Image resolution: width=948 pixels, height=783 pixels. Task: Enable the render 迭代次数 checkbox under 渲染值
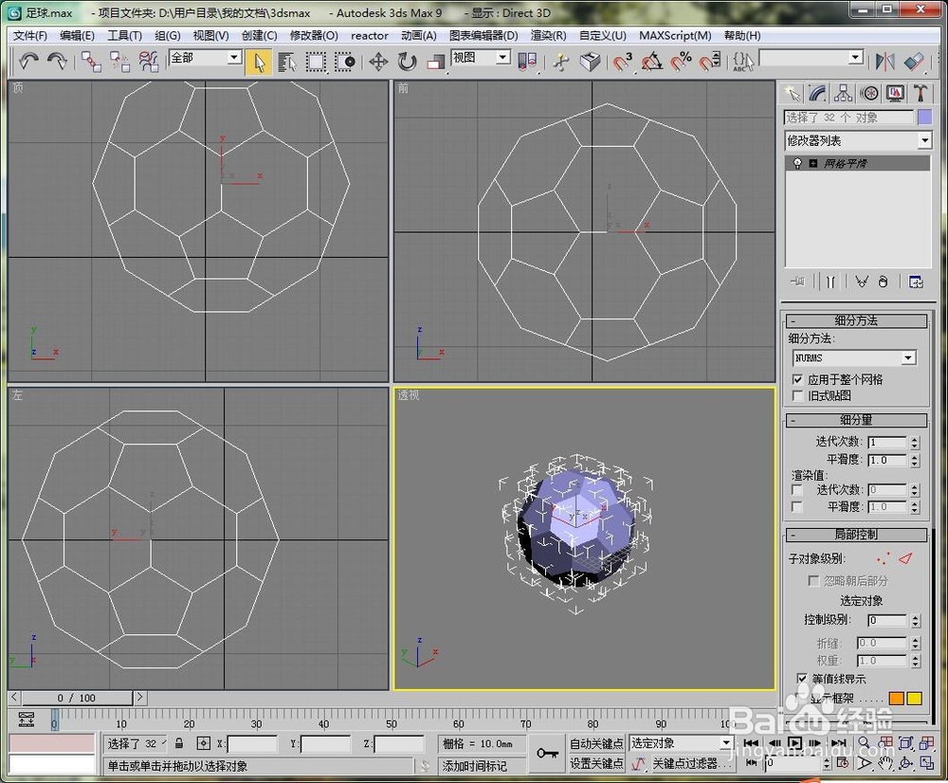tap(797, 490)
